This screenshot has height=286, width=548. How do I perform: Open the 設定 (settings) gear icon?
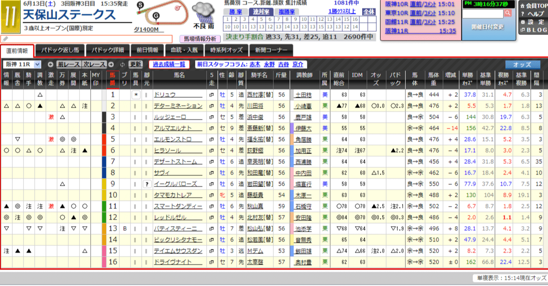point(523,22)
